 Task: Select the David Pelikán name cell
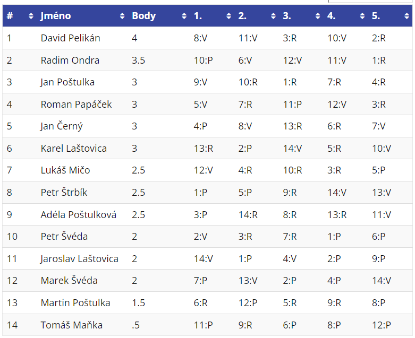point(70,38)
